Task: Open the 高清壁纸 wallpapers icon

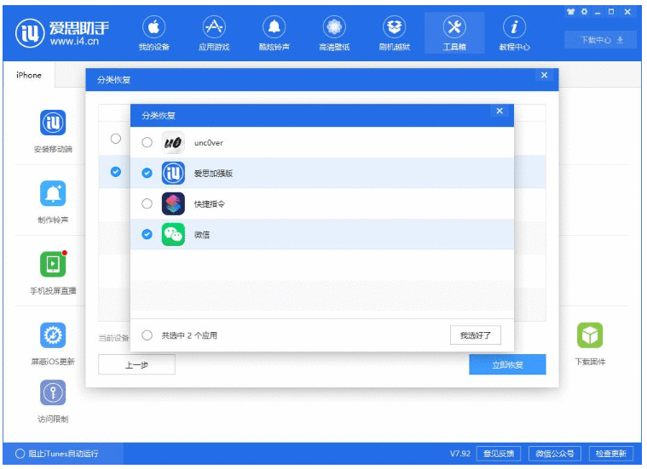Action: point(334,31)
